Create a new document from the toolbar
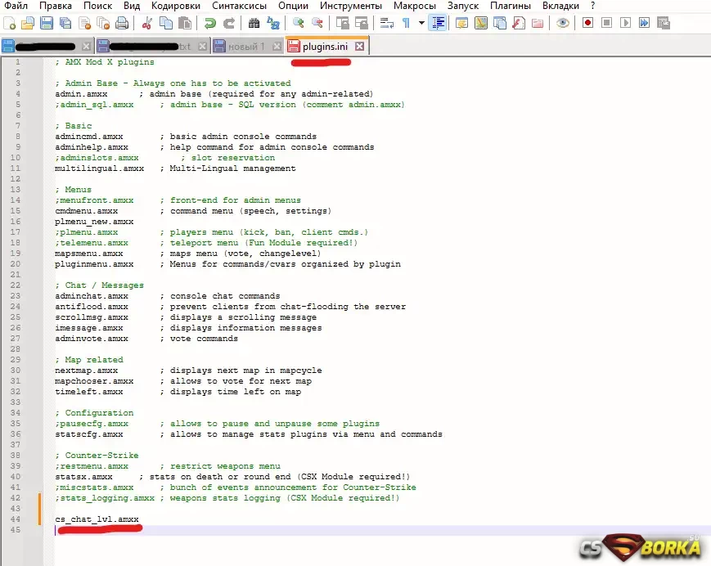 coord(10,23)
